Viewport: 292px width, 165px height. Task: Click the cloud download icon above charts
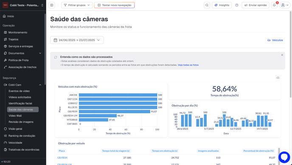[x=278, y=78]
